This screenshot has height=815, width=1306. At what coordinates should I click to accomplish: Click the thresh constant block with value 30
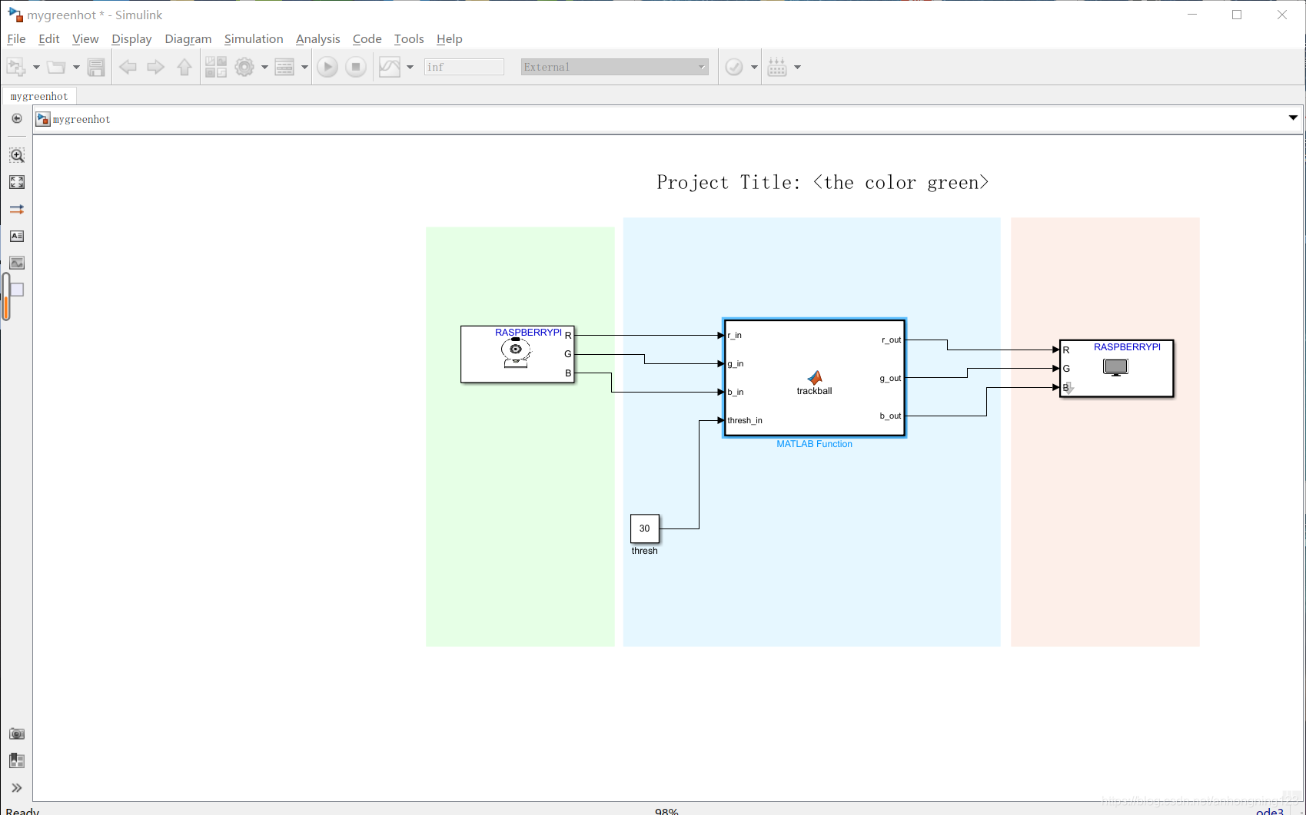(x=644, y=528)
